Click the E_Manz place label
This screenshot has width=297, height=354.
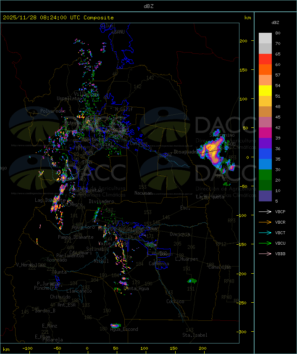tap(50, 326)
